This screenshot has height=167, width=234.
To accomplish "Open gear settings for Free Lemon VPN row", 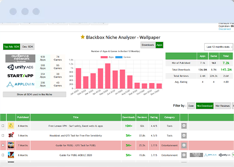I will coord(184,126).
